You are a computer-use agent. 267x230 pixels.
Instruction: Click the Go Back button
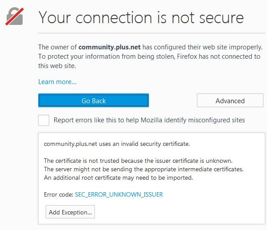coord(94,101)
